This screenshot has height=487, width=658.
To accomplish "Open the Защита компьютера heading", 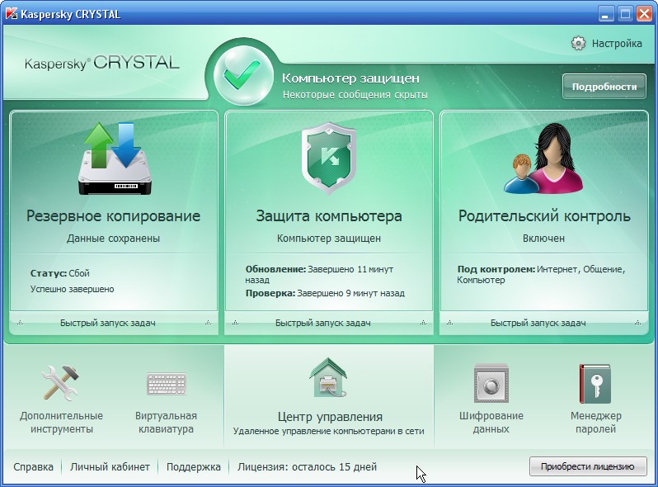I will 329,216.
